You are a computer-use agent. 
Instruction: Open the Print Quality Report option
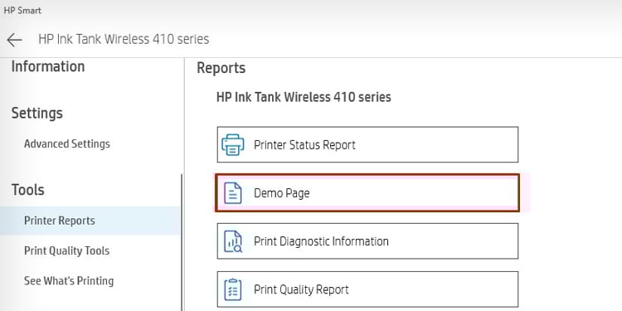[367, 289]
